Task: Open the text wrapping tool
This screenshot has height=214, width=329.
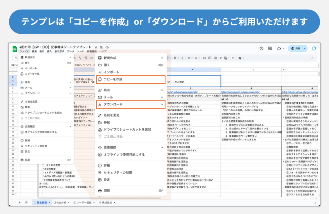Action: pos(190,58)
